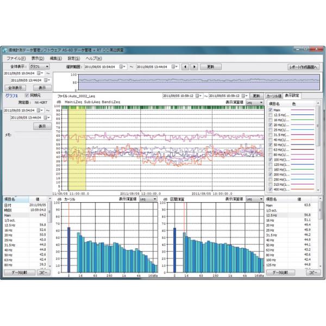326x326 pixels.
Task: Click the レポート作成画面へ button
Action: coord(304,66)
